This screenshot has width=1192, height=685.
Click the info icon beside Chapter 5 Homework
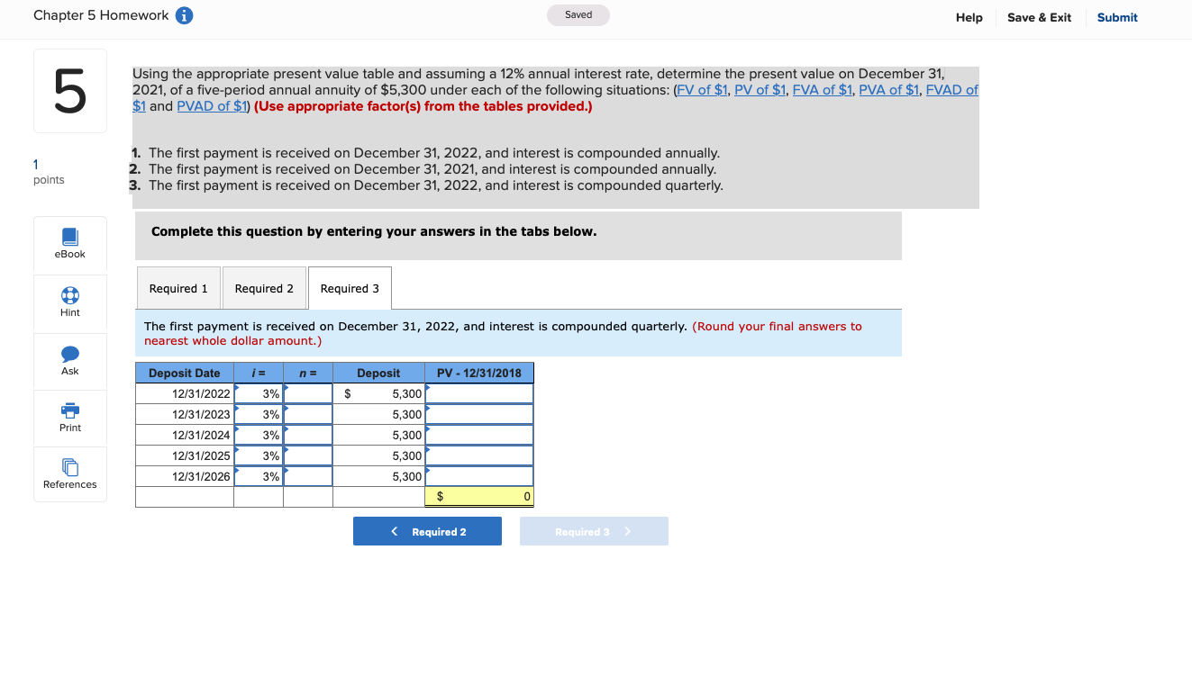click(x=183, y=14)
